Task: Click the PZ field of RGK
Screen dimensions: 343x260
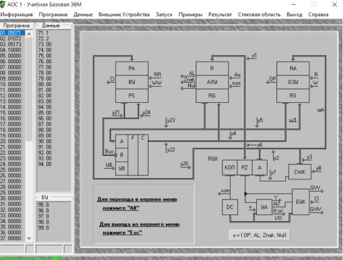Action: point(245,167)
